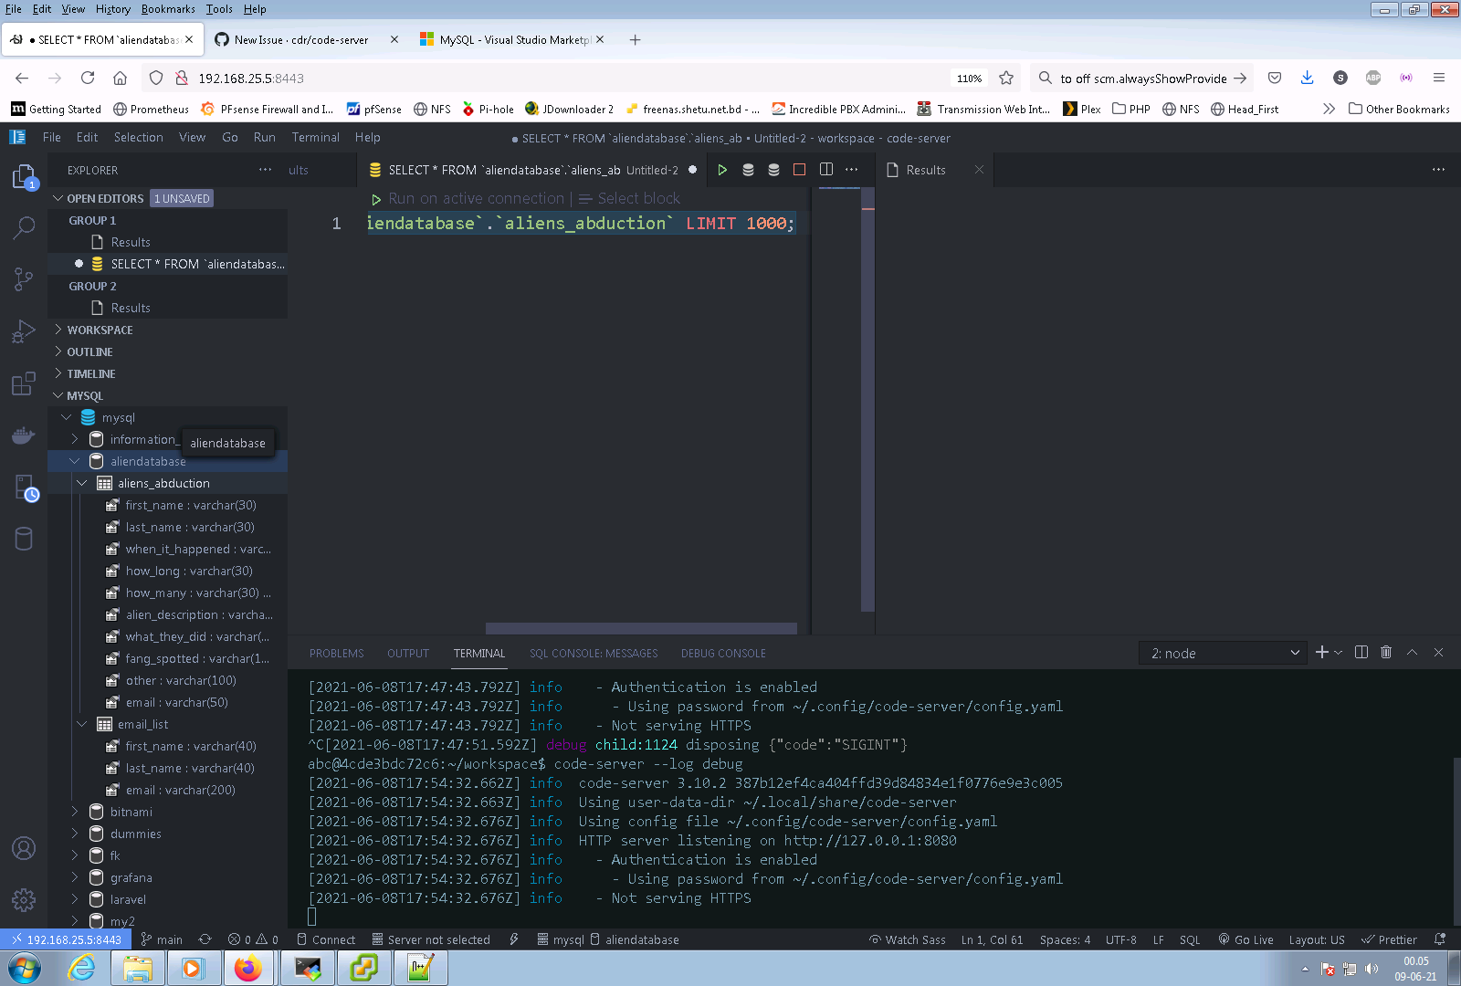Click Prettier in the status bar
The image size is (1461, 986).
(x=1389, y=939)
